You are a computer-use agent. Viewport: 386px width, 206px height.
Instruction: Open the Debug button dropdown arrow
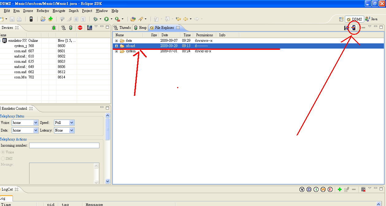(100, 19)
